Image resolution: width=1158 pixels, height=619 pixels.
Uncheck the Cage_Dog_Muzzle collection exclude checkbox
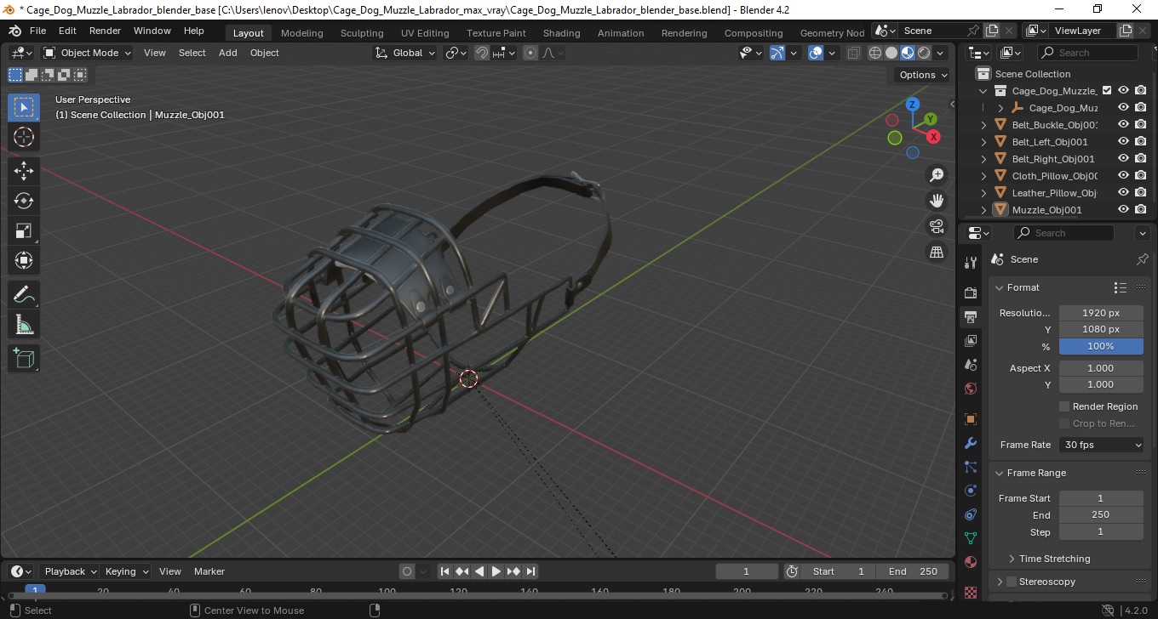1107,90
